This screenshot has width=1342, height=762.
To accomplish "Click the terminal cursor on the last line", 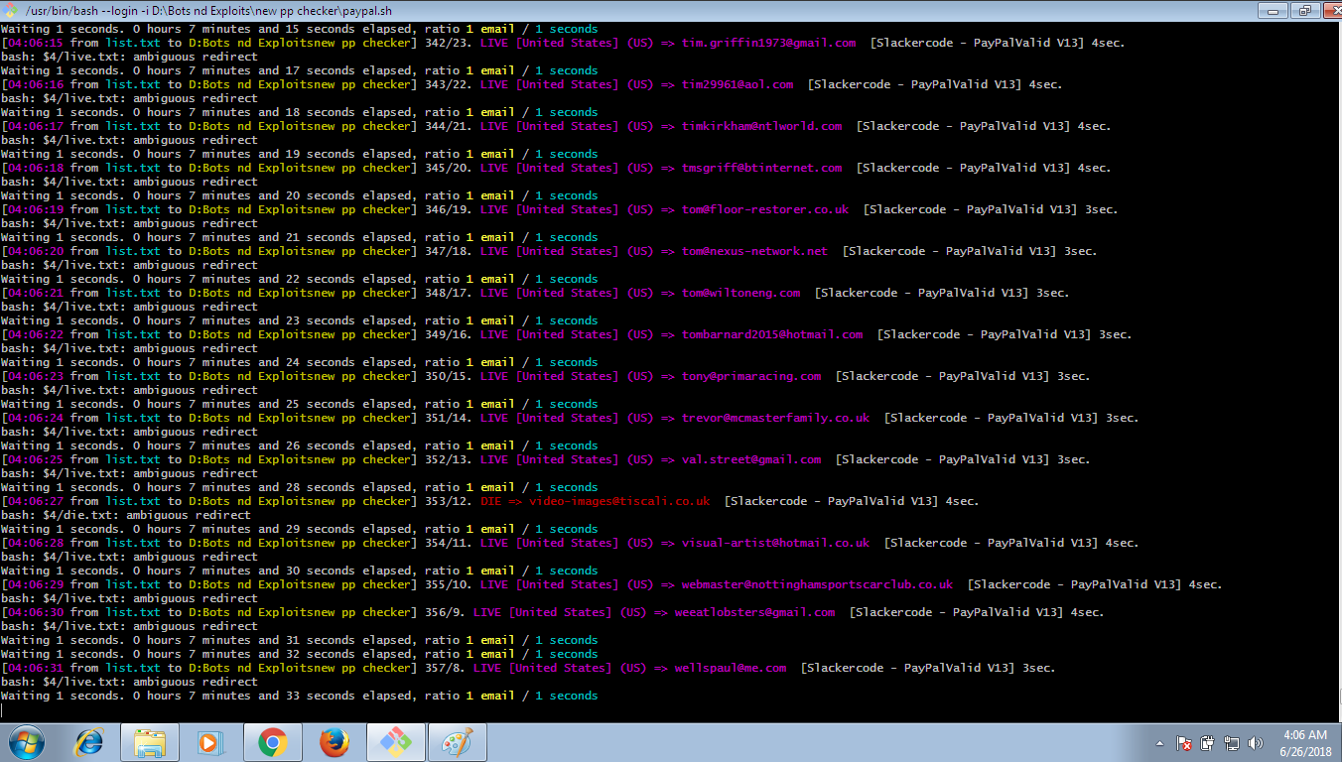I will coord(2,710).
